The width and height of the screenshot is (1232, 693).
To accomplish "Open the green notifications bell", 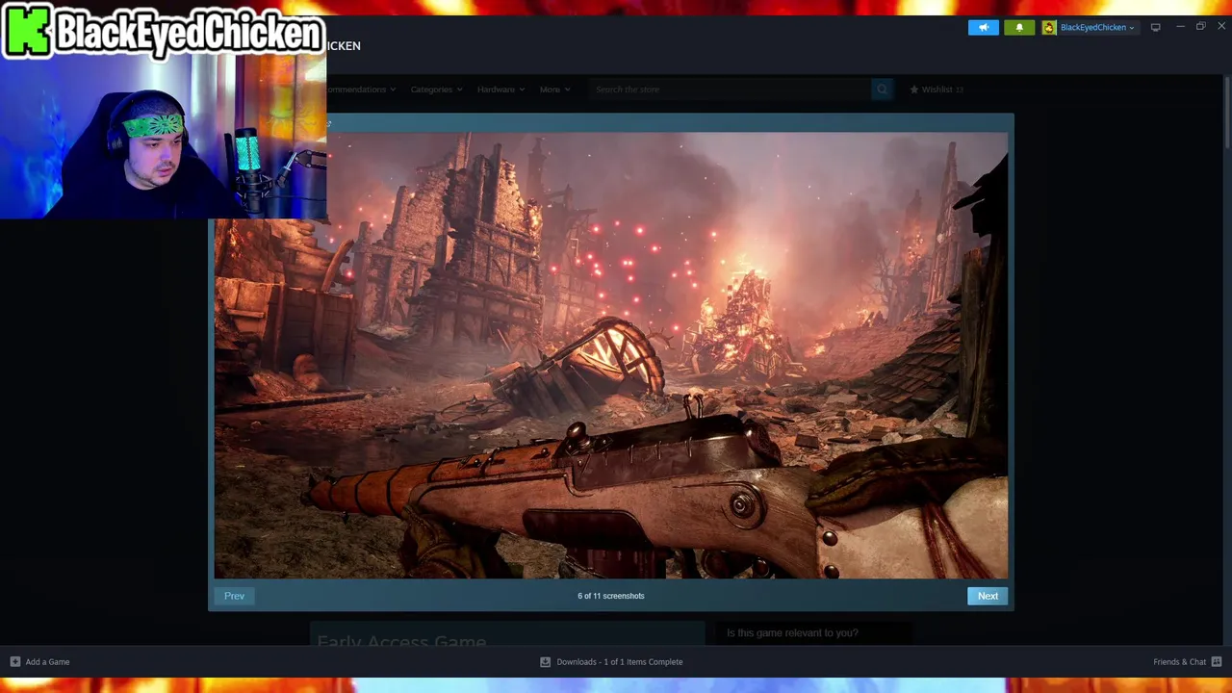I will point(1019,27).
